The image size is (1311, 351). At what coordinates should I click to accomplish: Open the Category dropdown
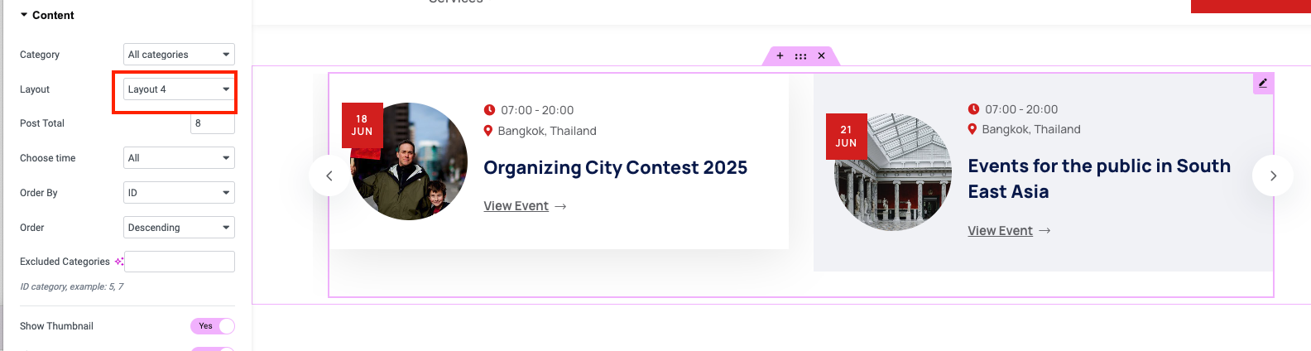(x=179, y=55)
